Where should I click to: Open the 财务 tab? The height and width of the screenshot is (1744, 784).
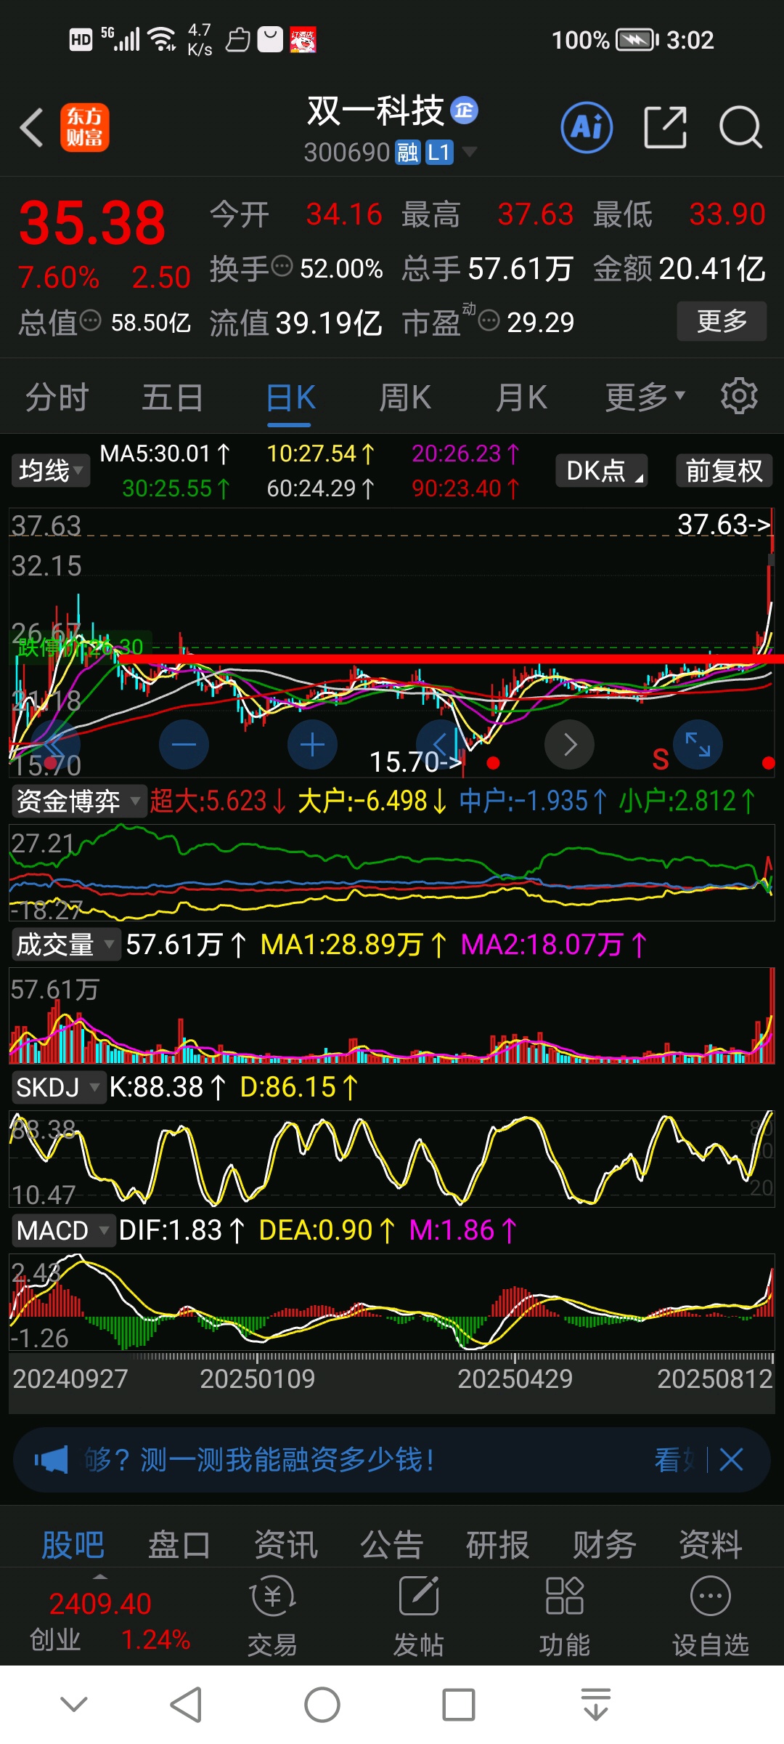coord(604,1544)
